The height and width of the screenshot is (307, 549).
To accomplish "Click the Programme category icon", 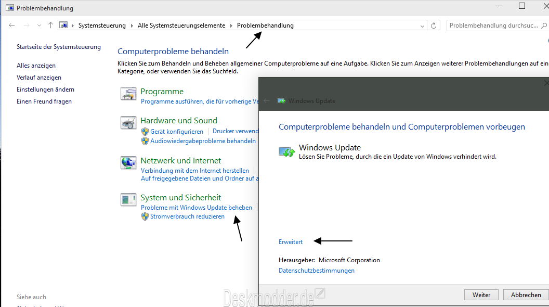I will point(128,94).
